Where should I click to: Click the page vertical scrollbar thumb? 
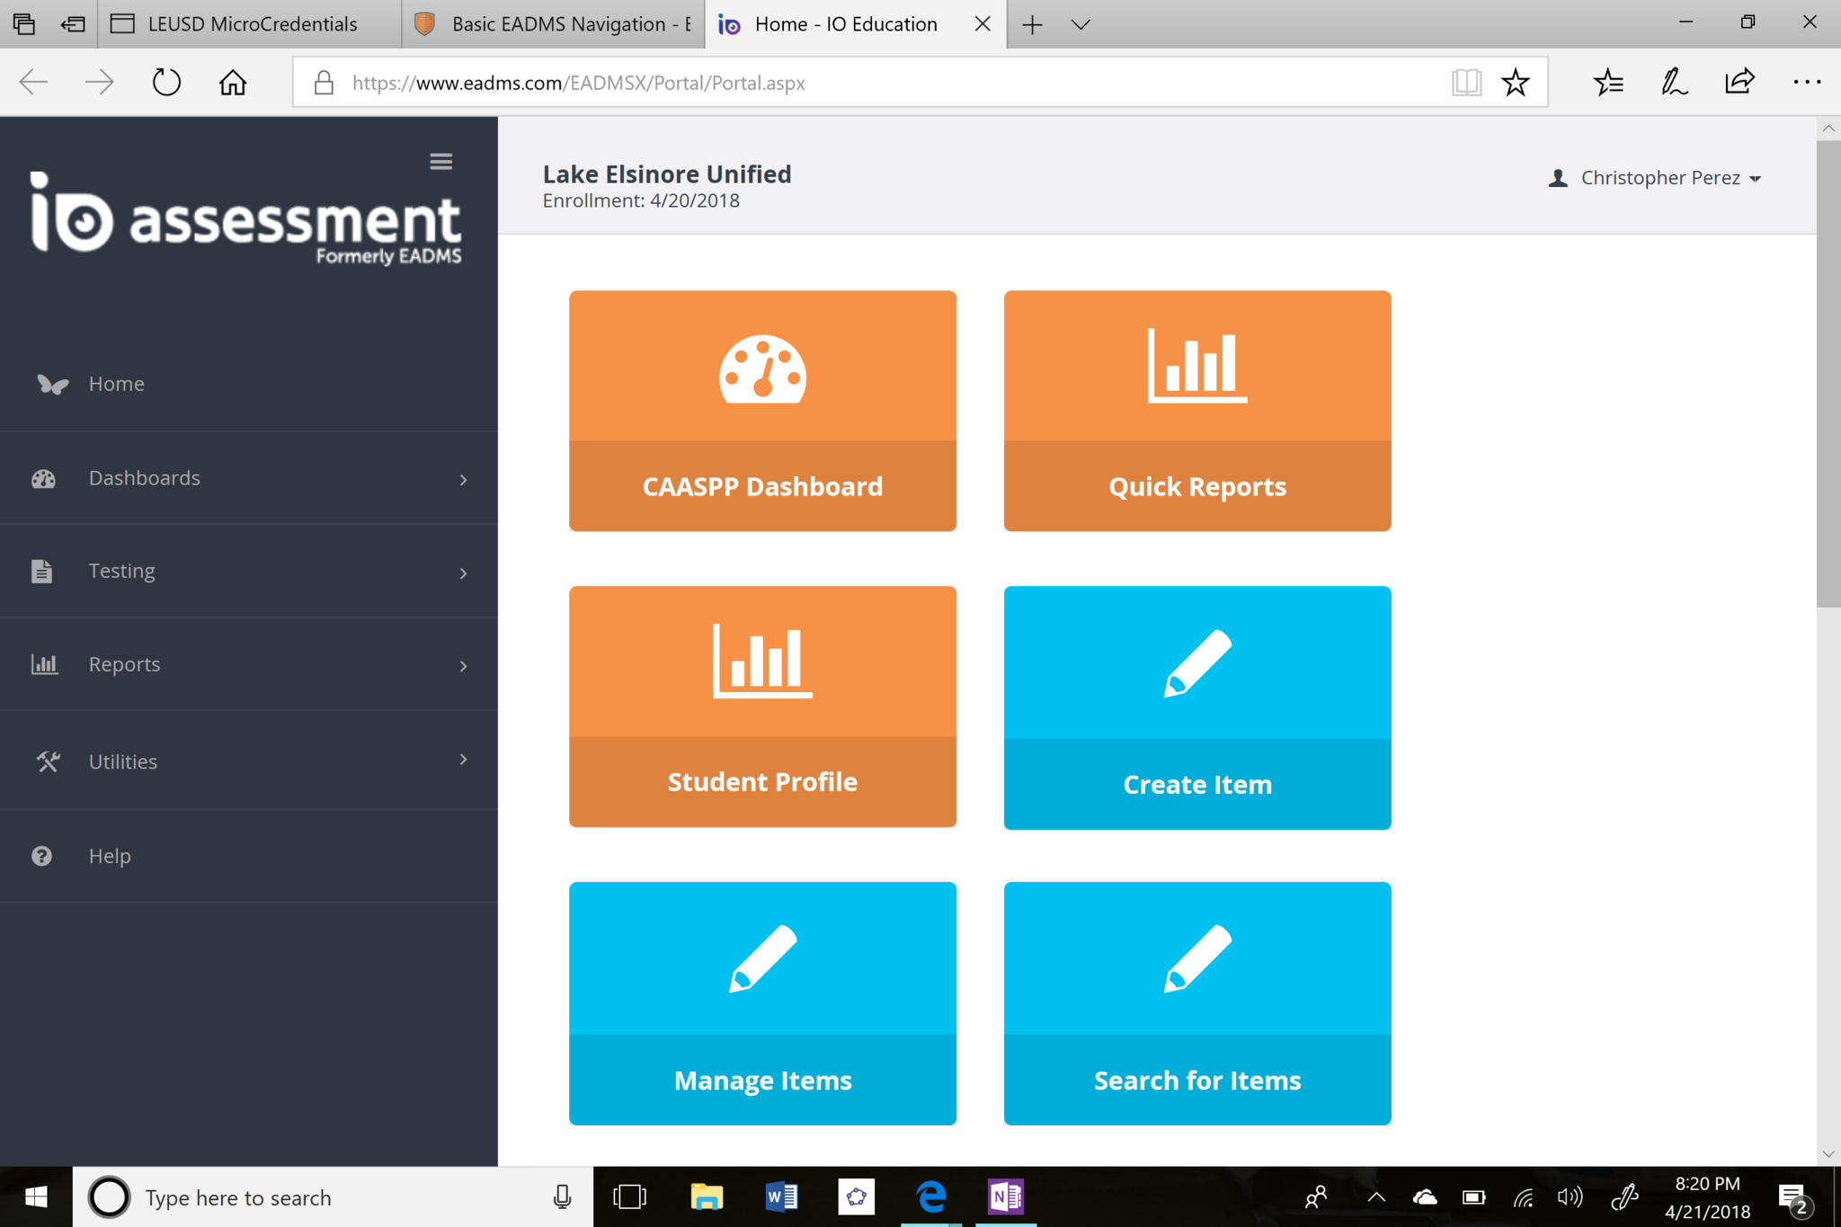click(1828, 373)
